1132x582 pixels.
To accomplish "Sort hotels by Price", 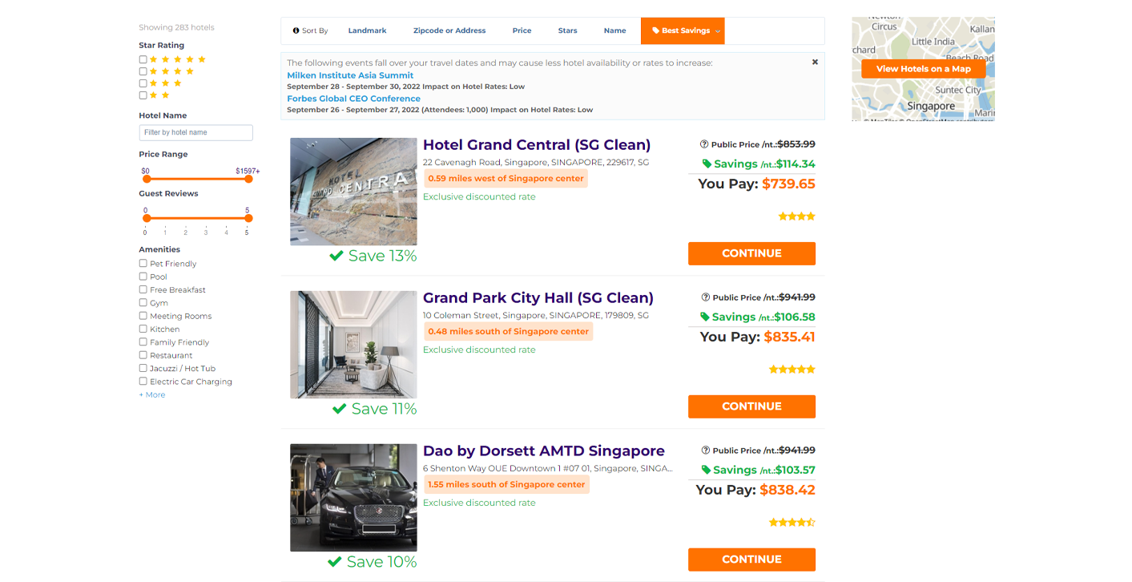I will [522, 30].
